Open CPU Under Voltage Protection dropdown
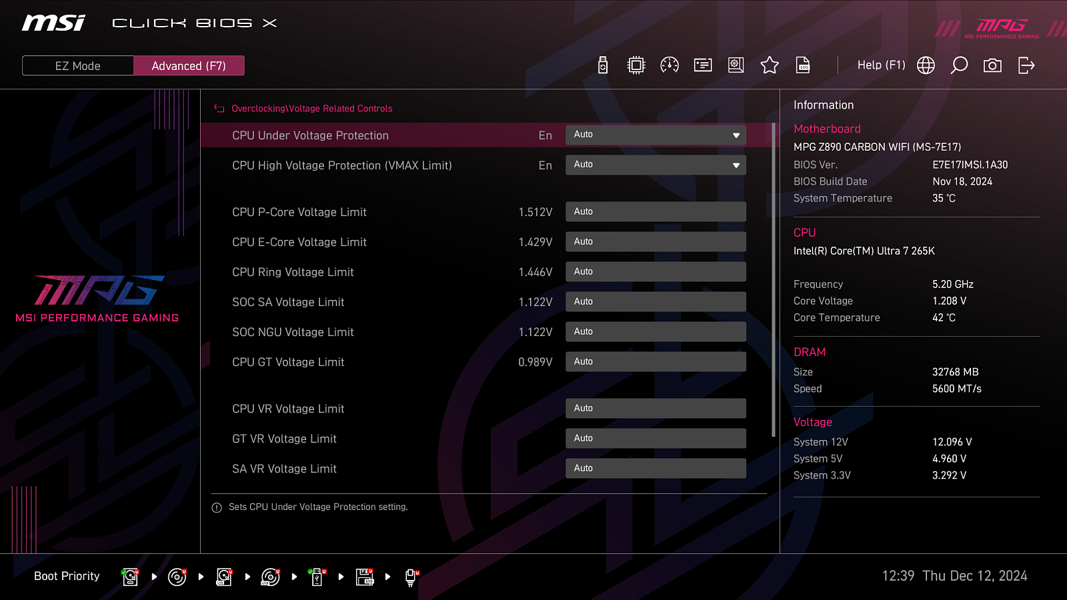Viewport: 1067px width, 600px height. click(x=656, y=135)
